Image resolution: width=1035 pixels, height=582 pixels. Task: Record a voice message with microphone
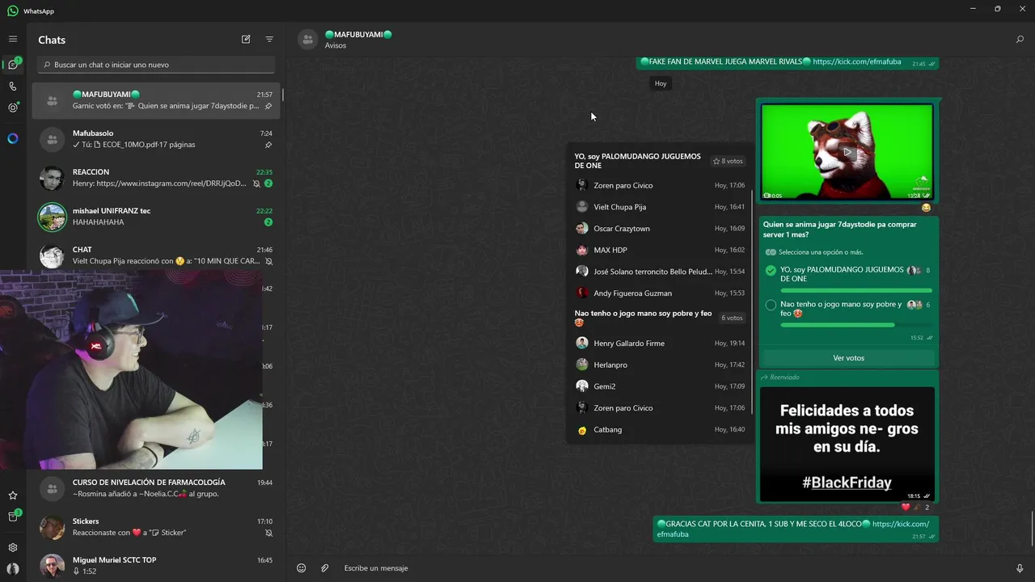tap(1020, 568)
